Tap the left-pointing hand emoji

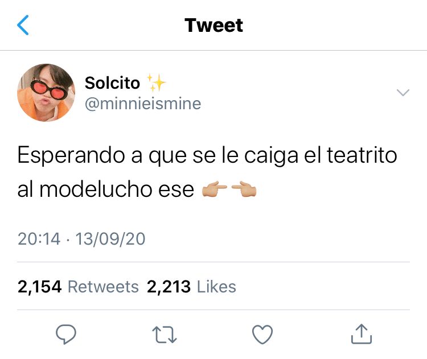click(244, 189)
